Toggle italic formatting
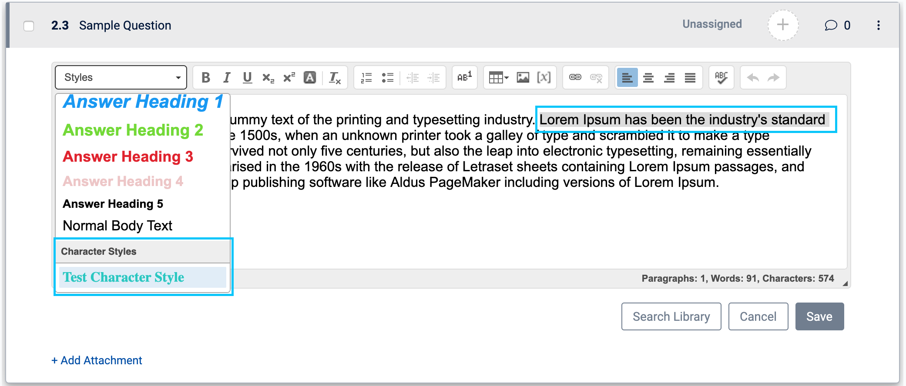Screen dimensions: 906x386 click(227, 77)
